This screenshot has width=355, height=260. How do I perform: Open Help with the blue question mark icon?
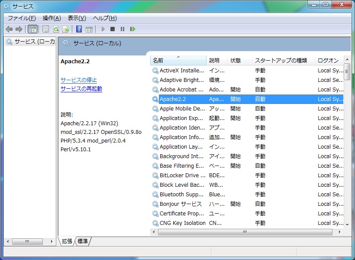pyautogui.click(x=79, y=29)
